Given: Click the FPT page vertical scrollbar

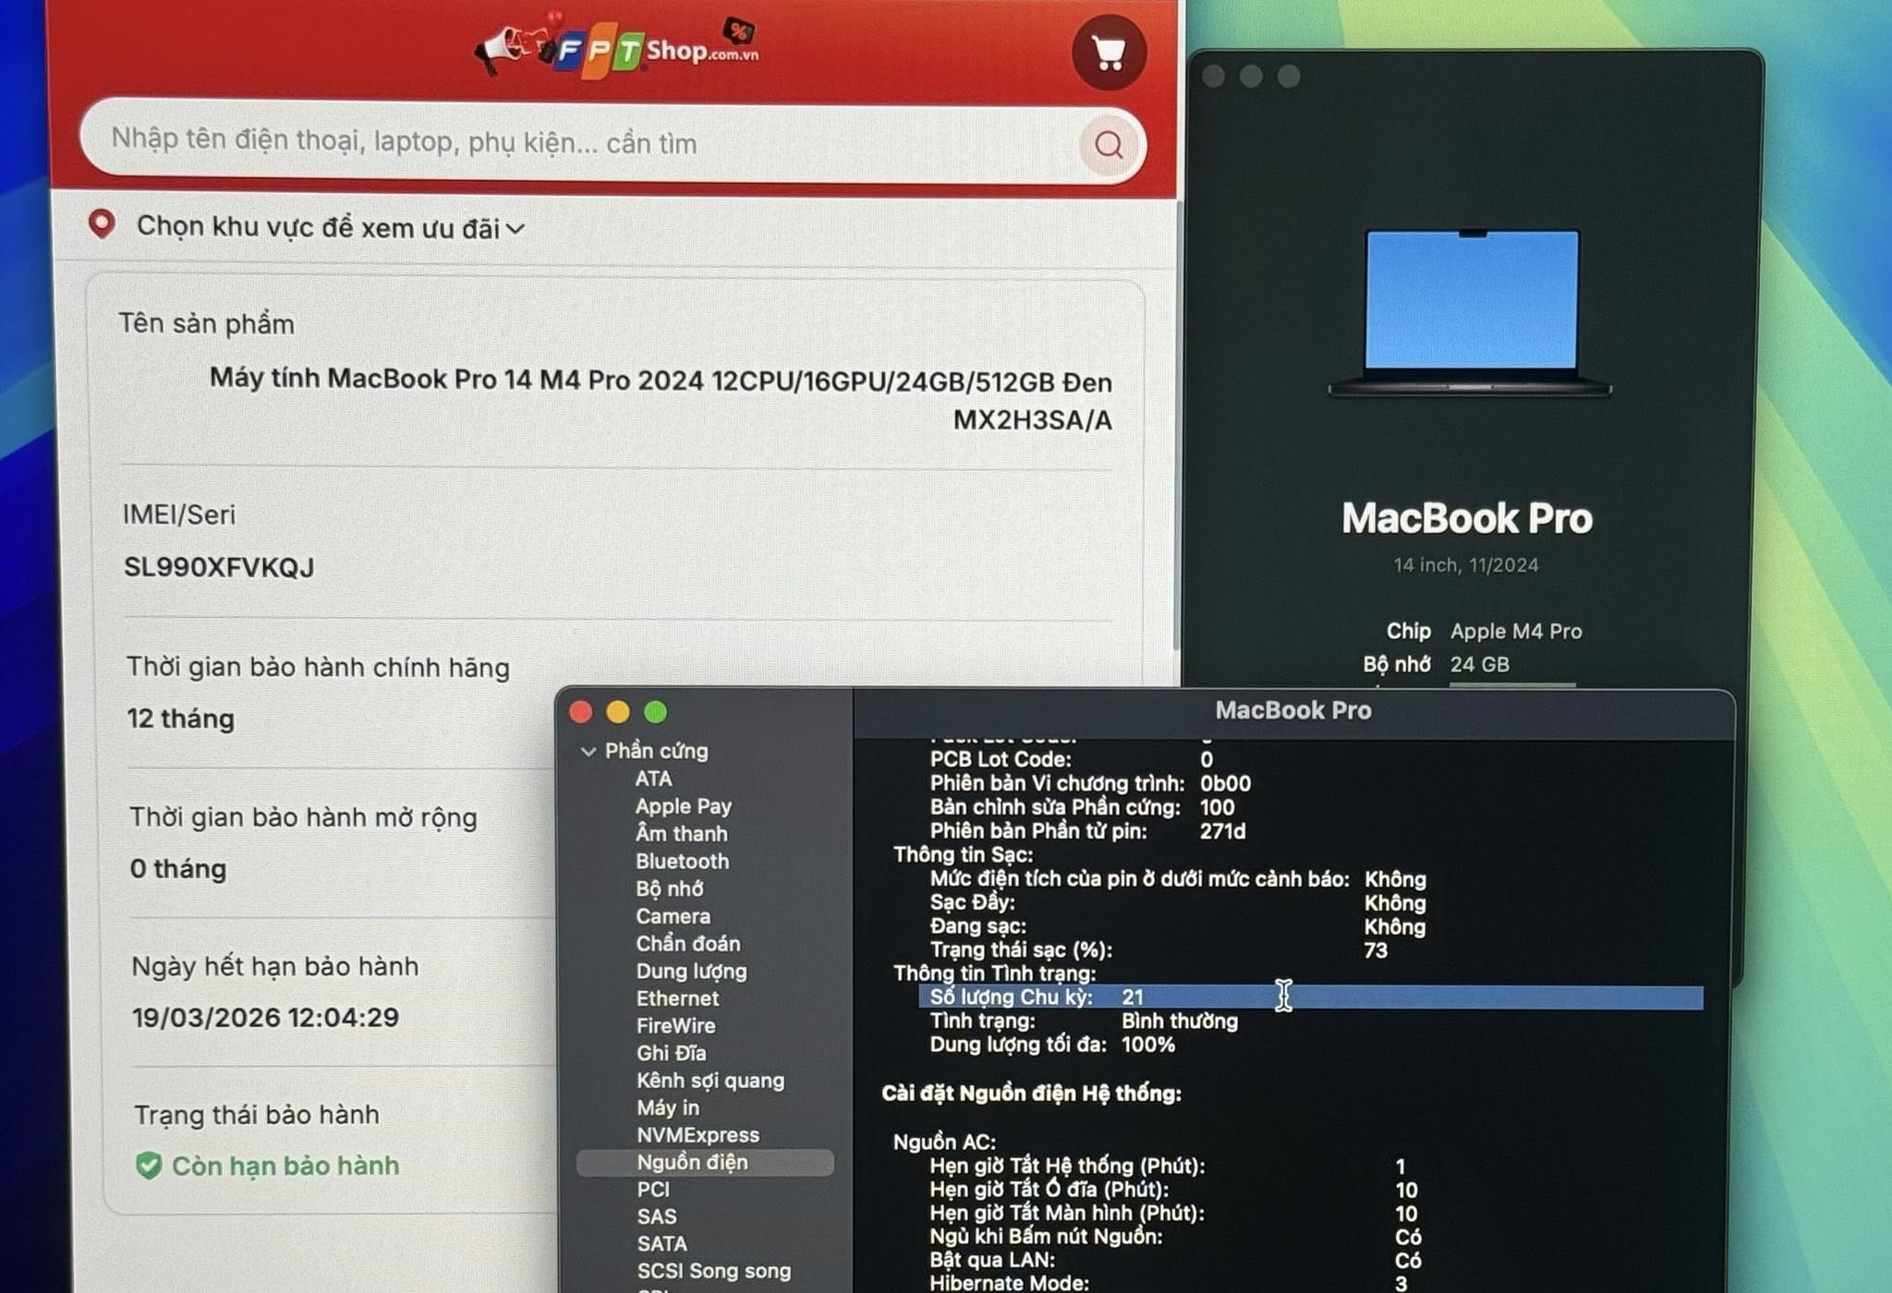Looking at the screenshot, I should coord(1176,425).
